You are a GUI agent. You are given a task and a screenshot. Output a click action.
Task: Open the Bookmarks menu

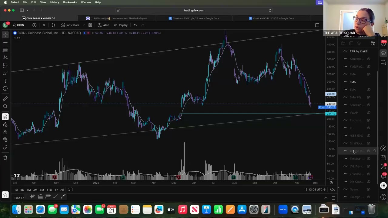tap(70, 2)
